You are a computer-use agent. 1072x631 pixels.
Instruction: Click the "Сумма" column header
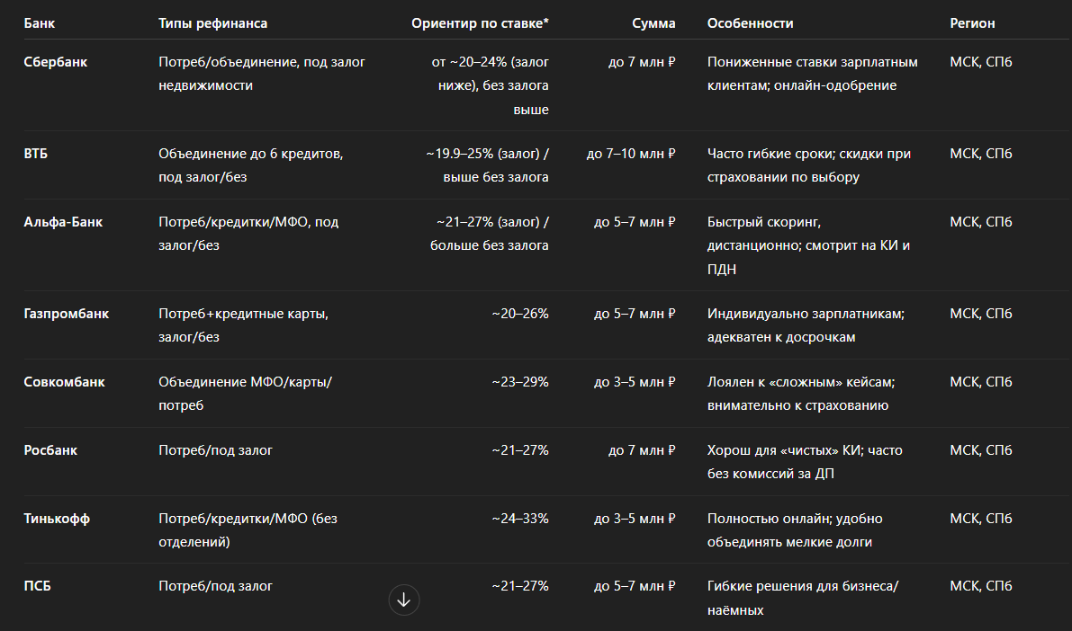click(653, 23)
